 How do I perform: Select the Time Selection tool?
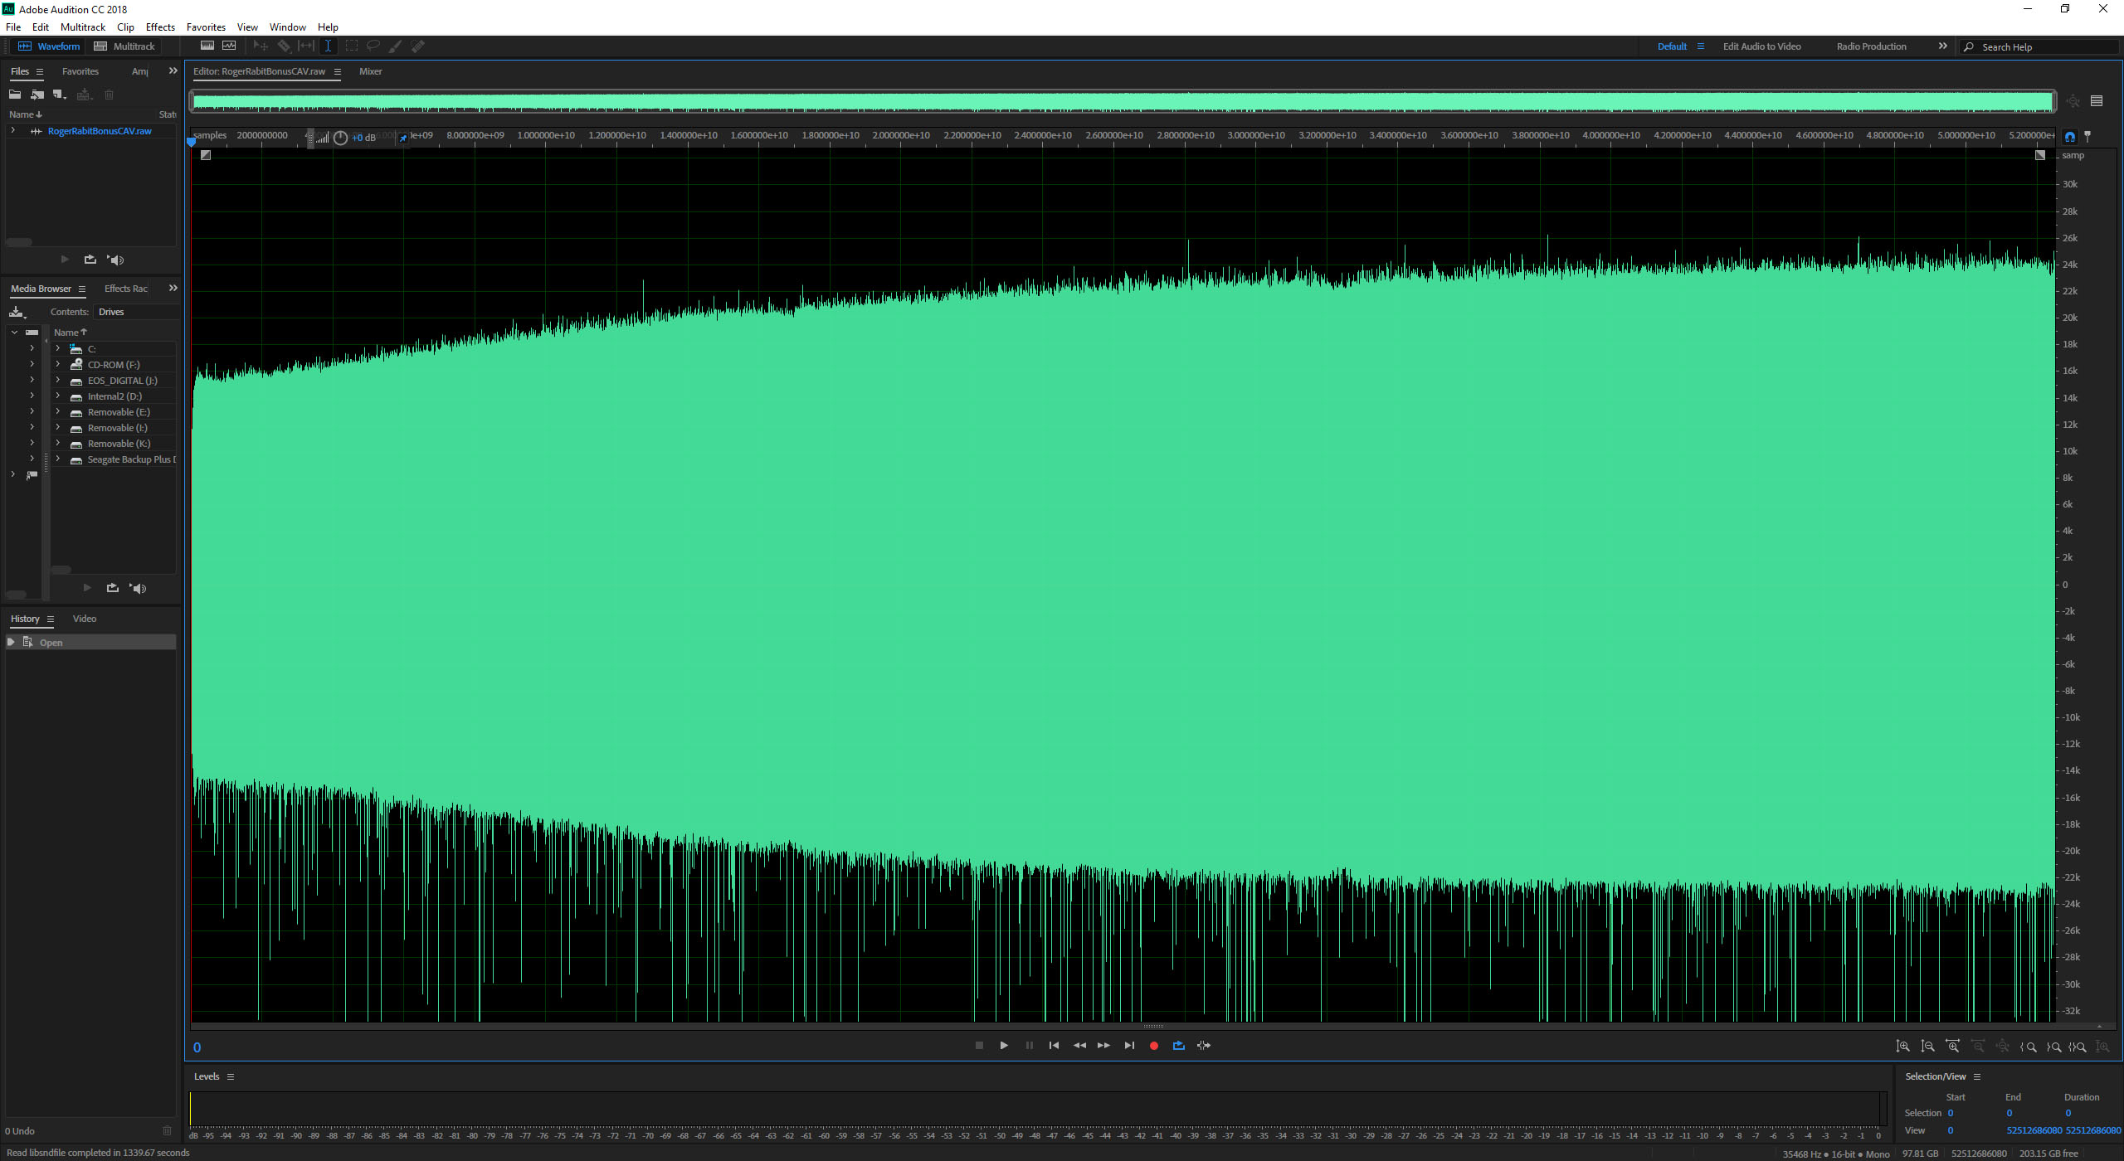point(328,46)
